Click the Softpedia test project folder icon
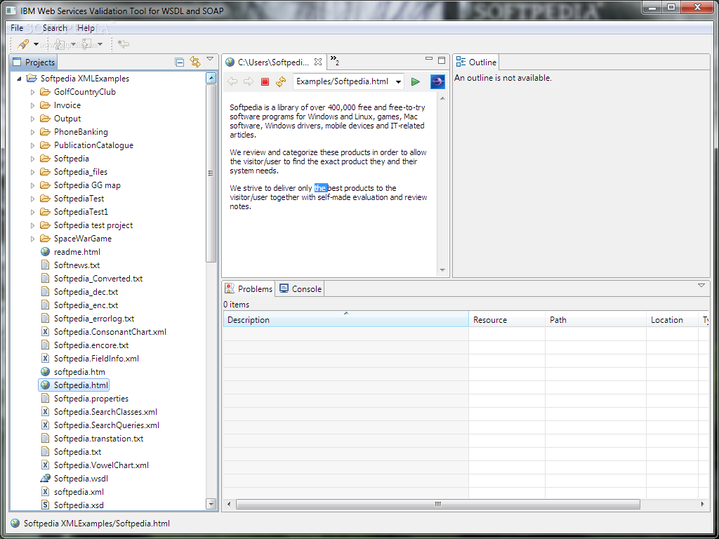The image size is (719, 539). point(45,225)
